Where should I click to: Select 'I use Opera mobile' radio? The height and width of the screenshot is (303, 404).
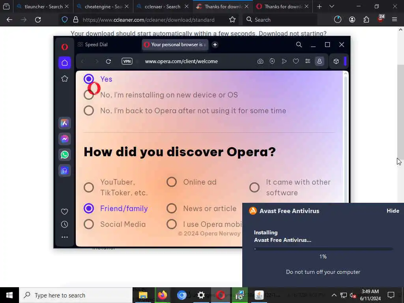coord(172,224)
